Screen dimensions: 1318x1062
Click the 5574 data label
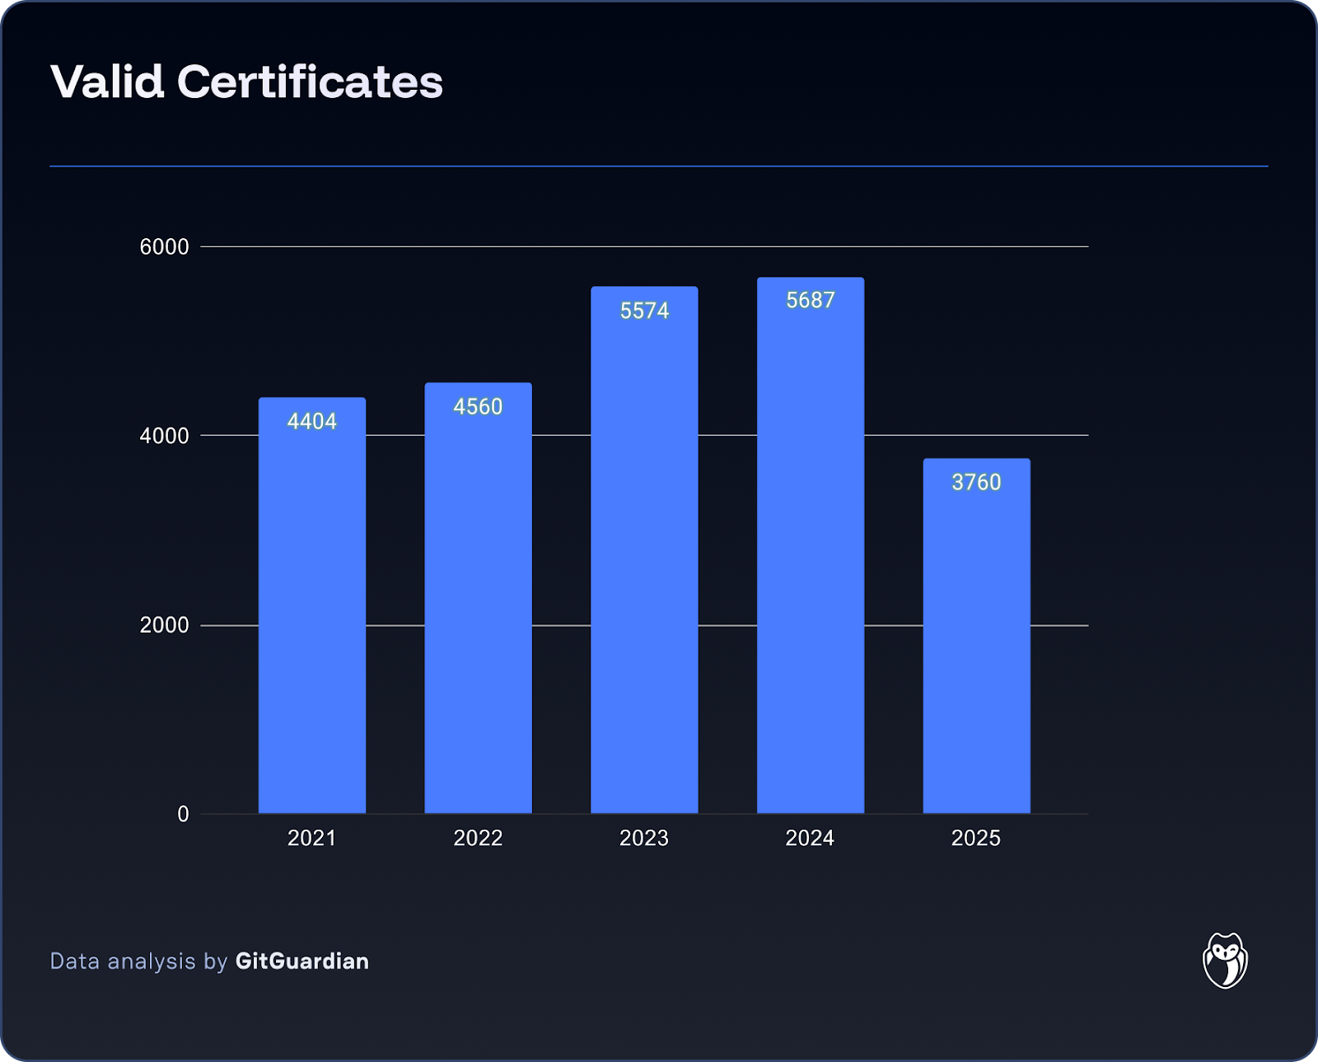[644, 311]
